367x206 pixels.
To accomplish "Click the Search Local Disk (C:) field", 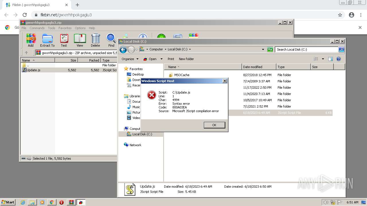I will click(x=306, y=49).
